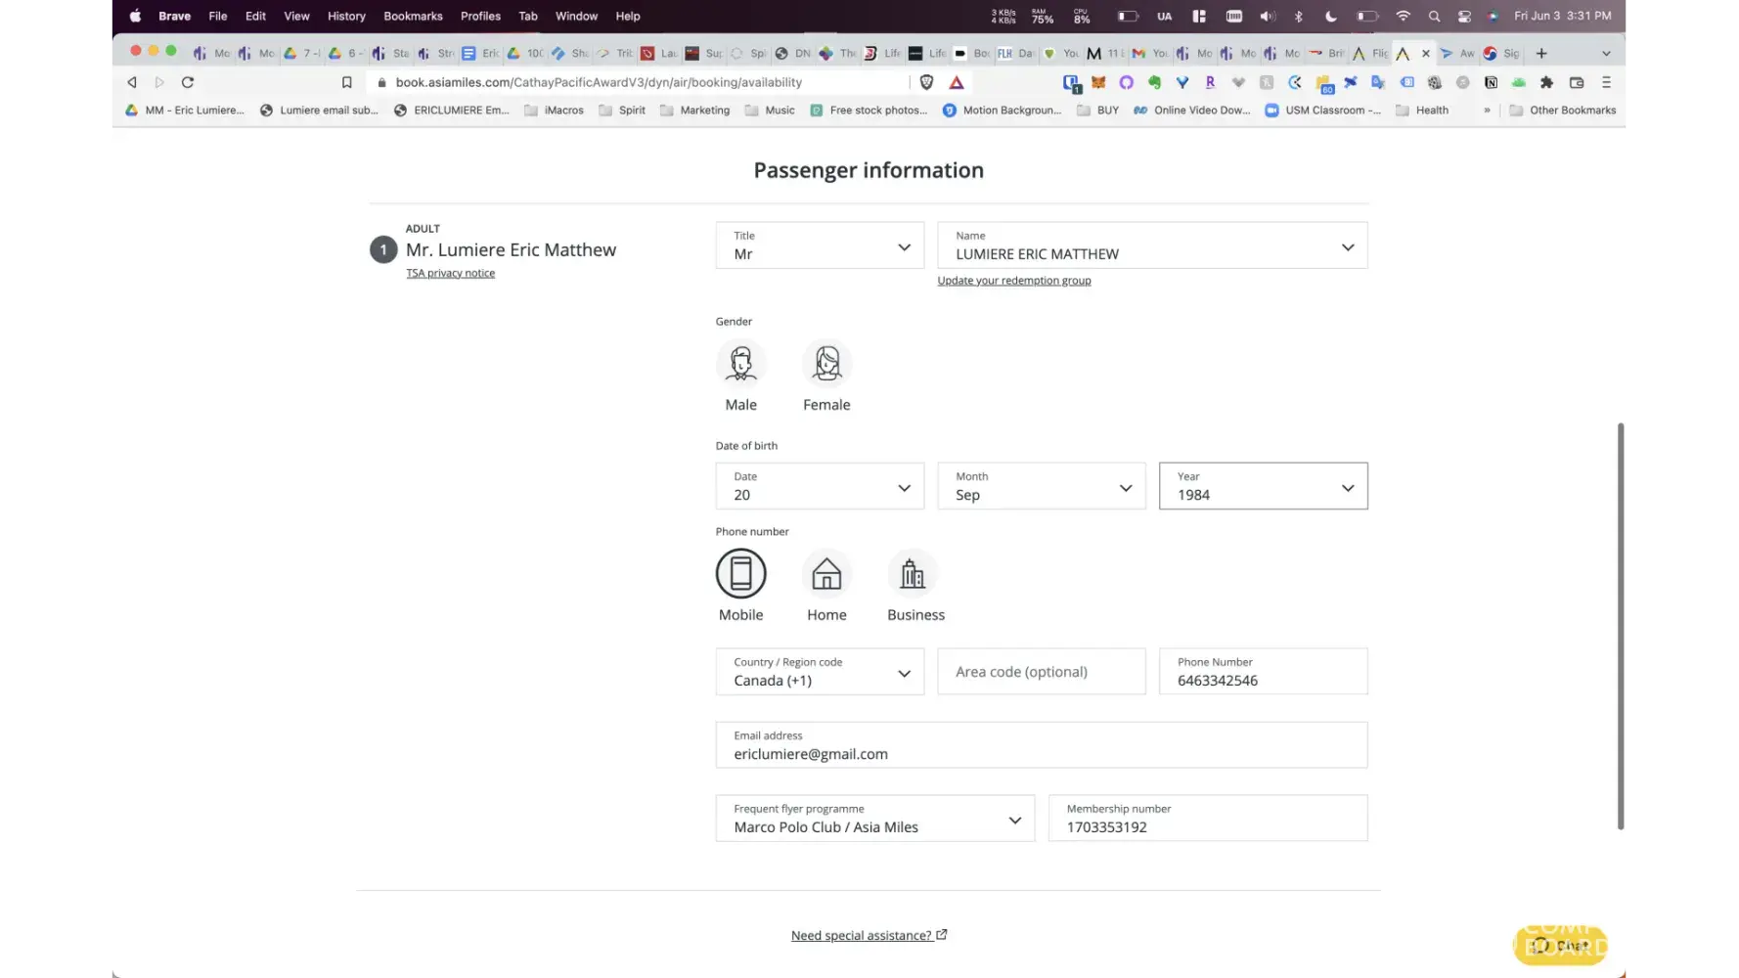
Task: Open macOS Spotlight search icon
Action: pos(1434,16)
